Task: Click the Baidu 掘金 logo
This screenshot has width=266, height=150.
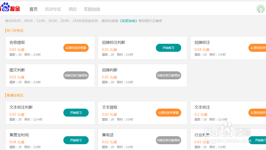Action: [x=10, y=7]
